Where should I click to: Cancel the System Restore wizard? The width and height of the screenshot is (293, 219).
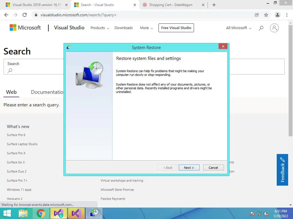213,168
